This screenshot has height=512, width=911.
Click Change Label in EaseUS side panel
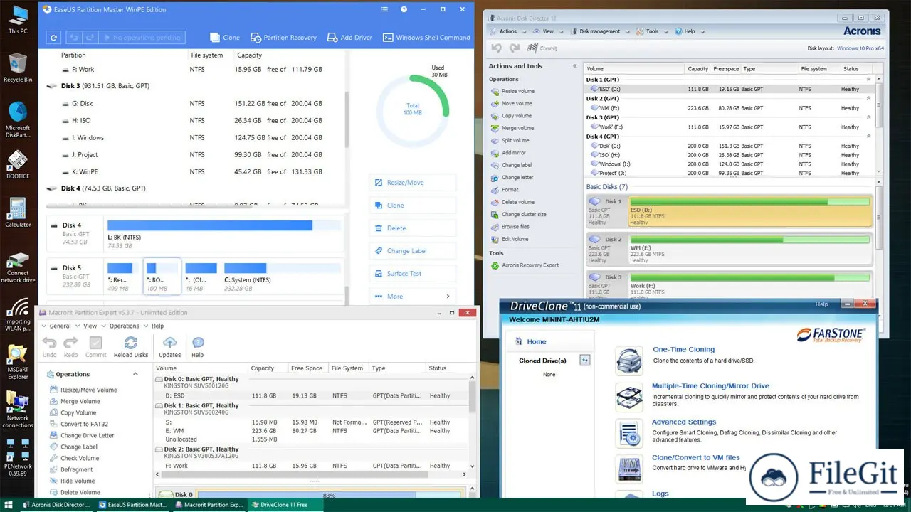[413, 251]
